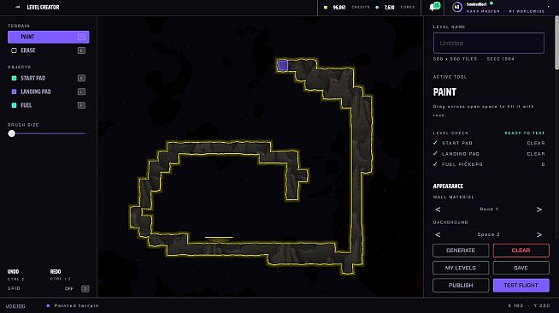Click the X Y coordinates readout
The height and width of the screenshot is (313, 559).
click(x=529, y=305)
